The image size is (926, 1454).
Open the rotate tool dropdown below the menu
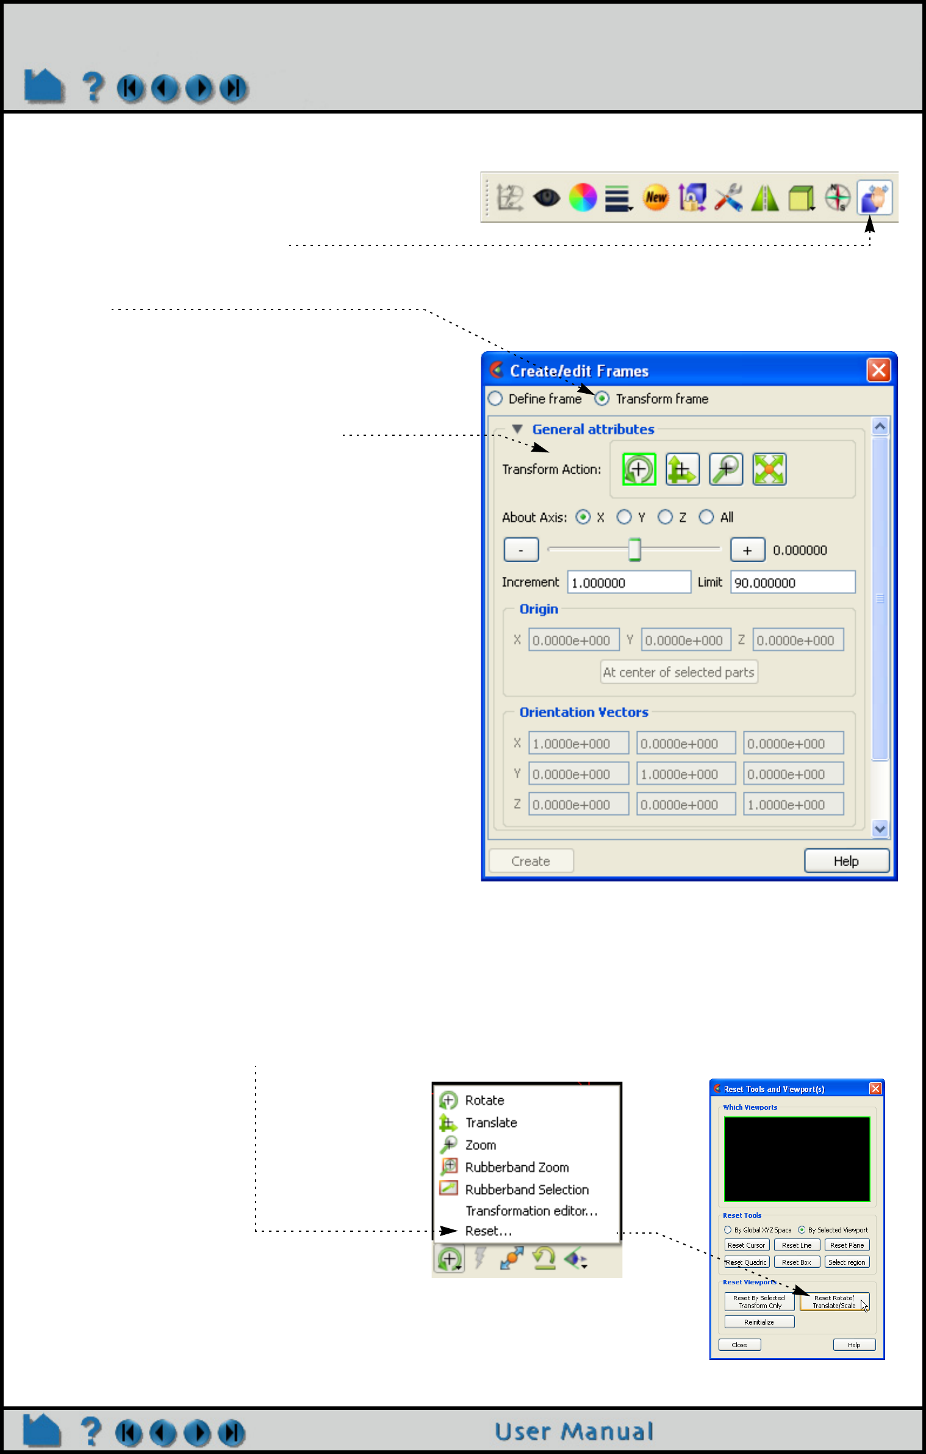(450, 1259)
